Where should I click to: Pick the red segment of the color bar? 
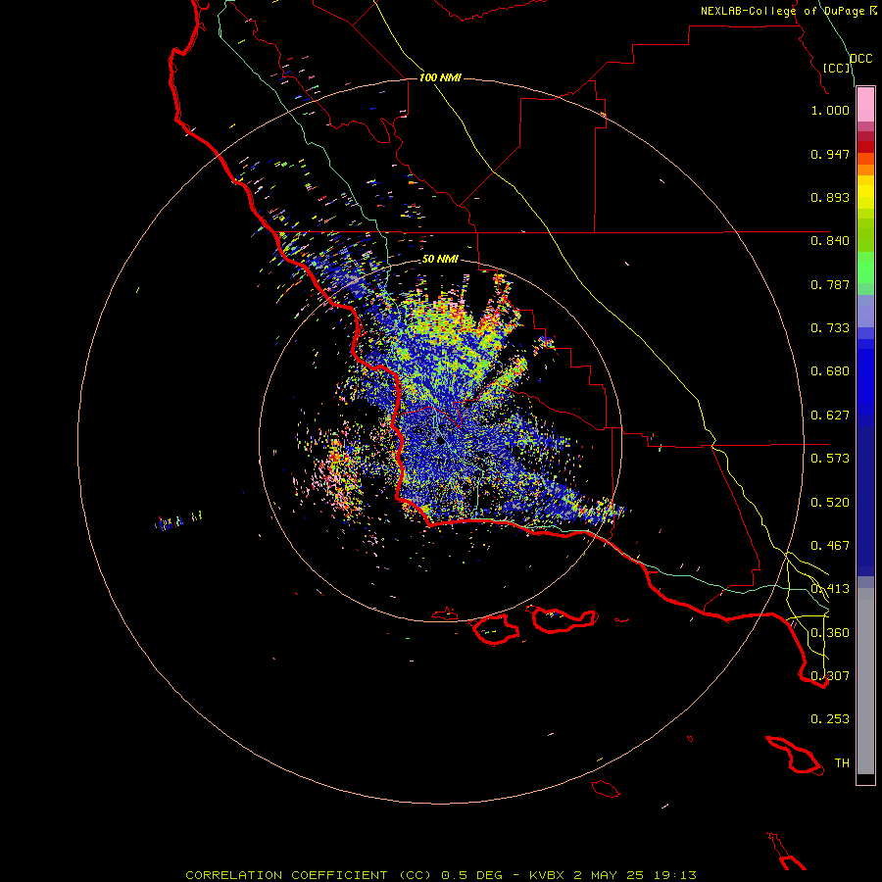pos(865,147)
